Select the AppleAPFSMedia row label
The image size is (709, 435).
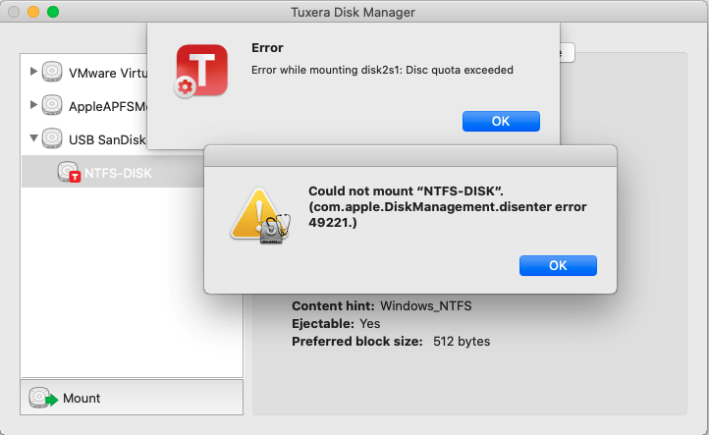[x=108, y=106]
